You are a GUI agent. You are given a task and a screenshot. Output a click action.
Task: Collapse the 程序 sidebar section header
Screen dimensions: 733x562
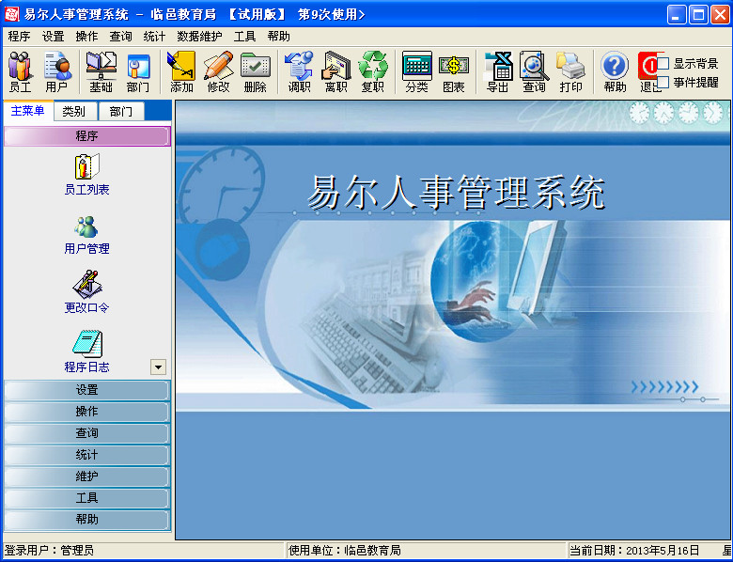tap(87, 136)
